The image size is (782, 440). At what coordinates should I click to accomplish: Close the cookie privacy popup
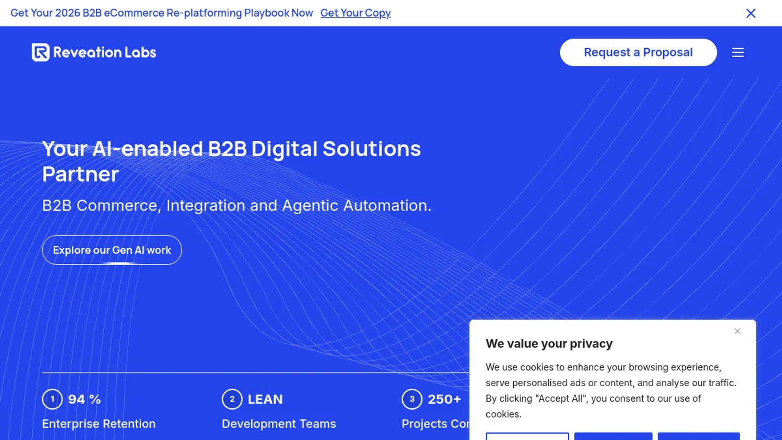(738, 331)
